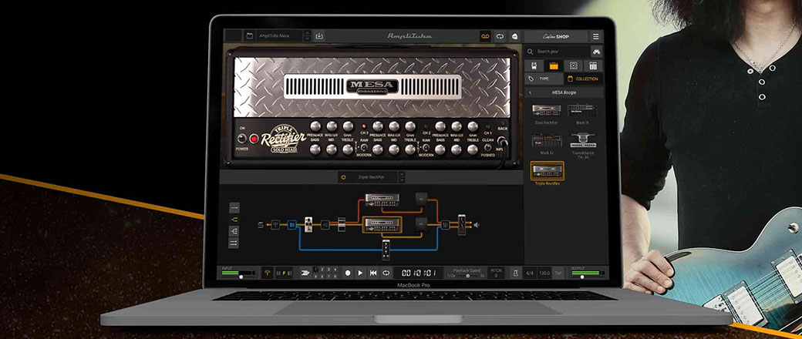Select the upper amp head in chain

382,200
